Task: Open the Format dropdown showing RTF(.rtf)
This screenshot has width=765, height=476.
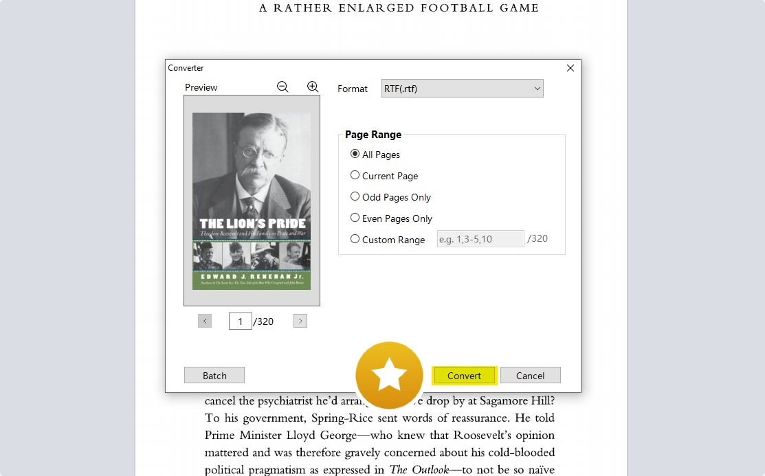Action: tap(462, 89)
